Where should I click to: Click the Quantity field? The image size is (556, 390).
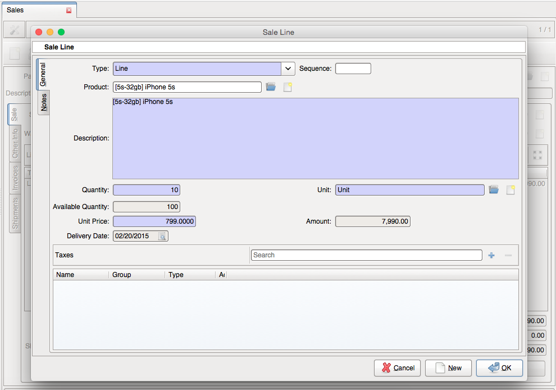pos(147,190)
